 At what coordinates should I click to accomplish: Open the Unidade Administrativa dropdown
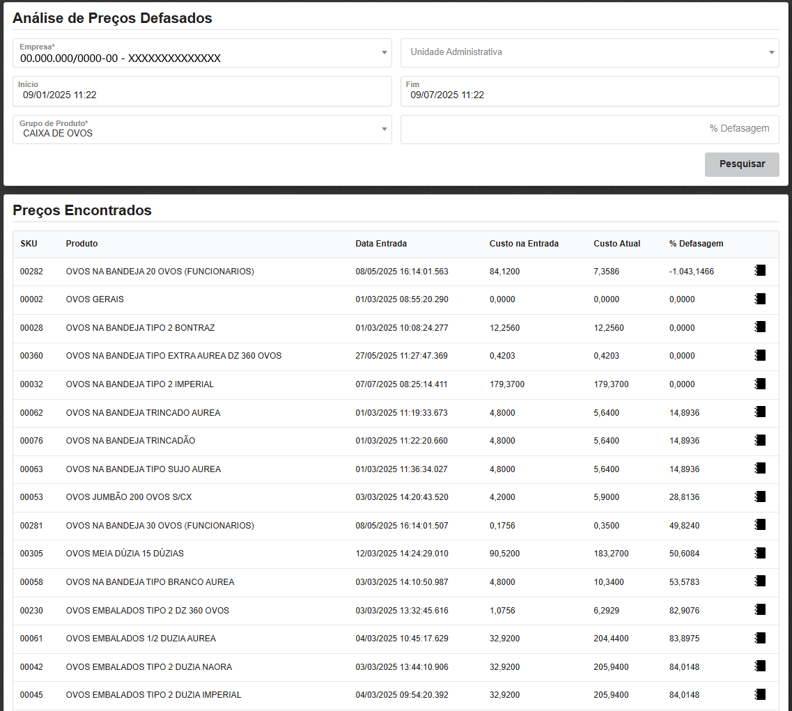pos(771,53)
